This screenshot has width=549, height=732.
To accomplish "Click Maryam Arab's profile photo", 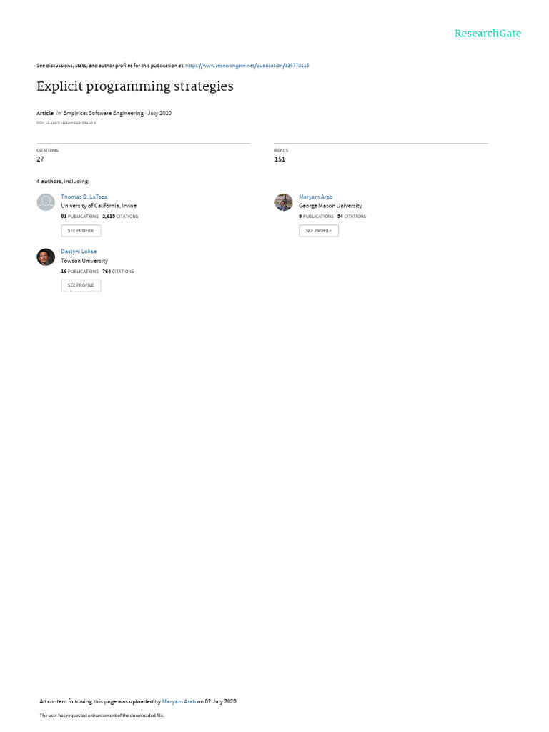I will pyautogui.click(x=283, y=202).
